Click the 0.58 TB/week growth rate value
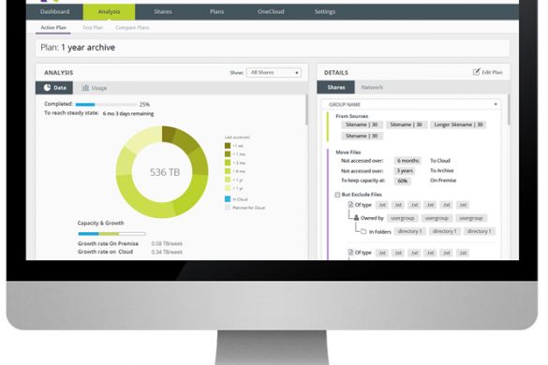This screenshot has width=548, height=365. click(x=167, y=243)
